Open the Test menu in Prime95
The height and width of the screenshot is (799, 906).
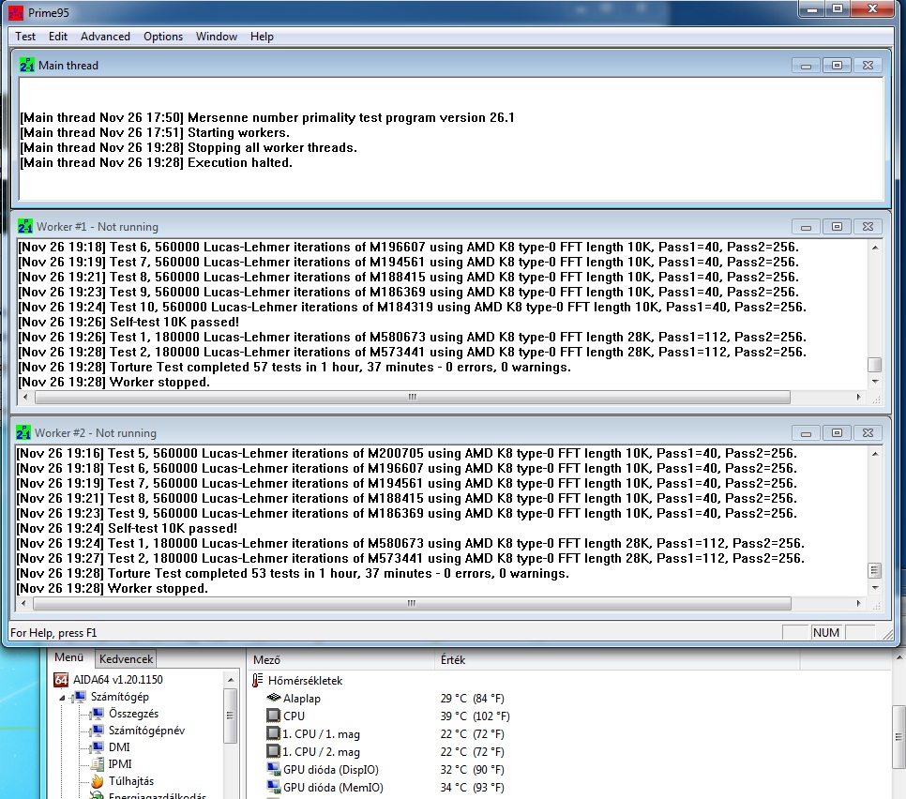[x=24, y=37]
